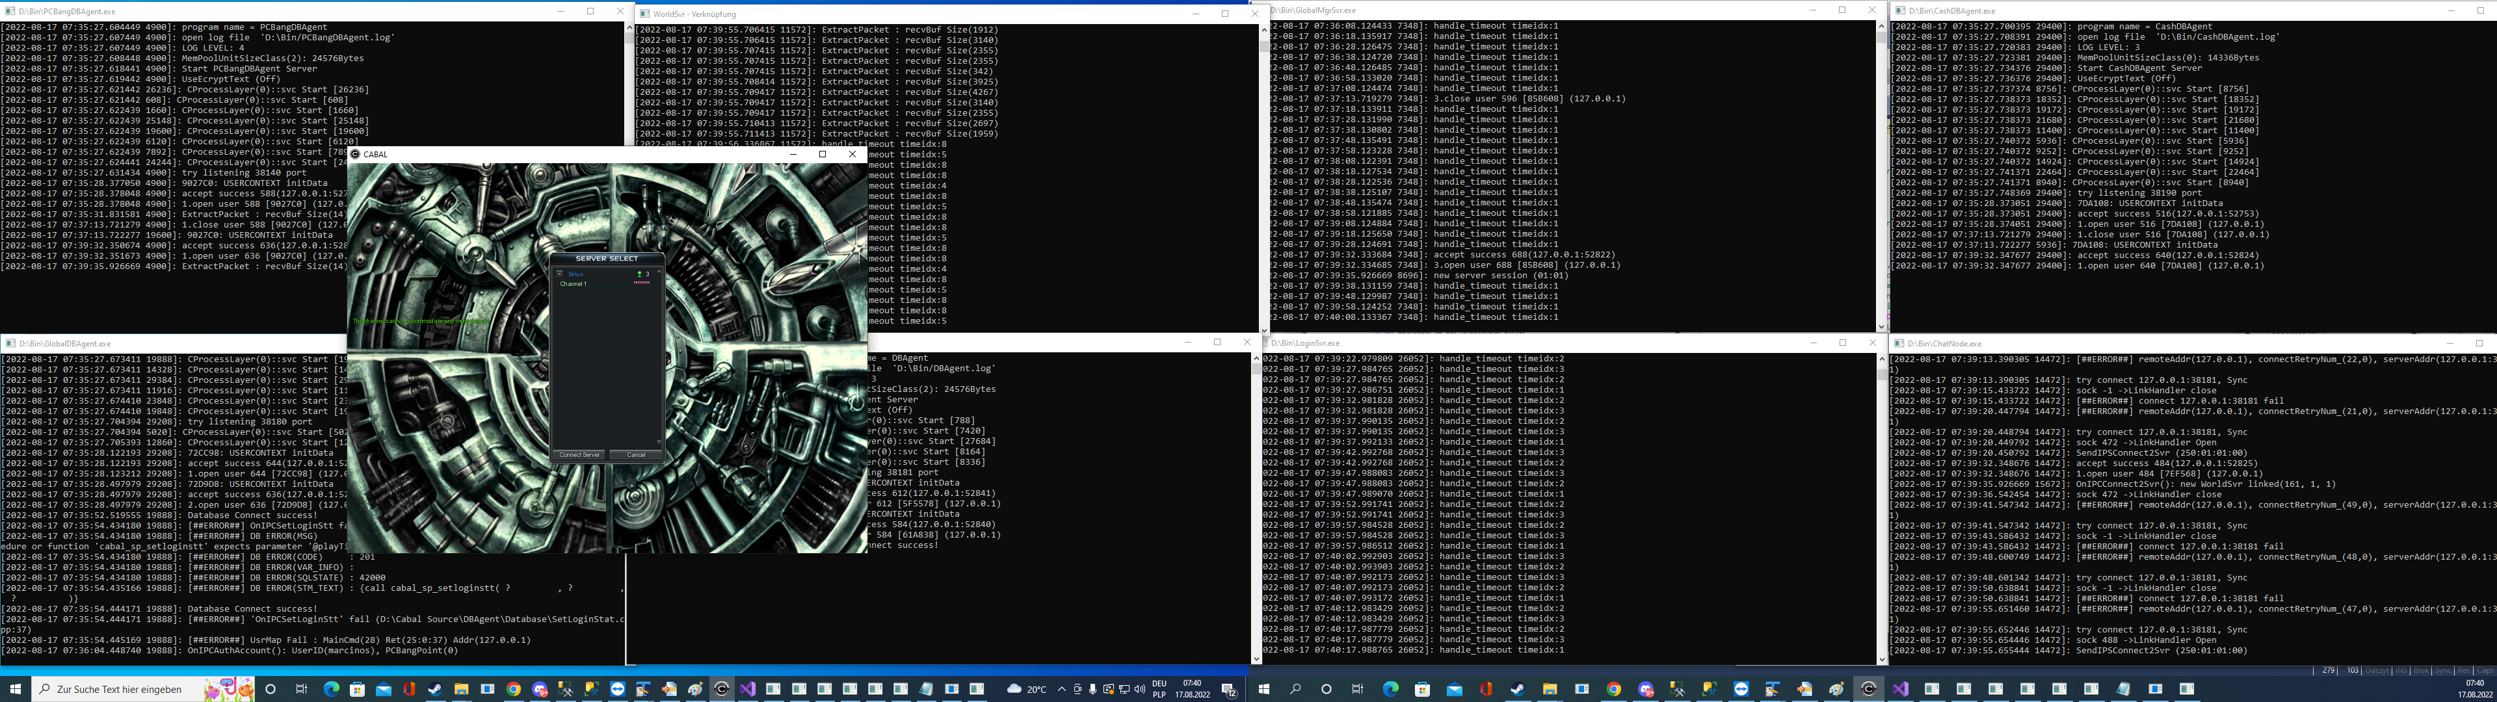
Task: Click Connect Server in CABAL server select
Action: [x=579, y=455]
